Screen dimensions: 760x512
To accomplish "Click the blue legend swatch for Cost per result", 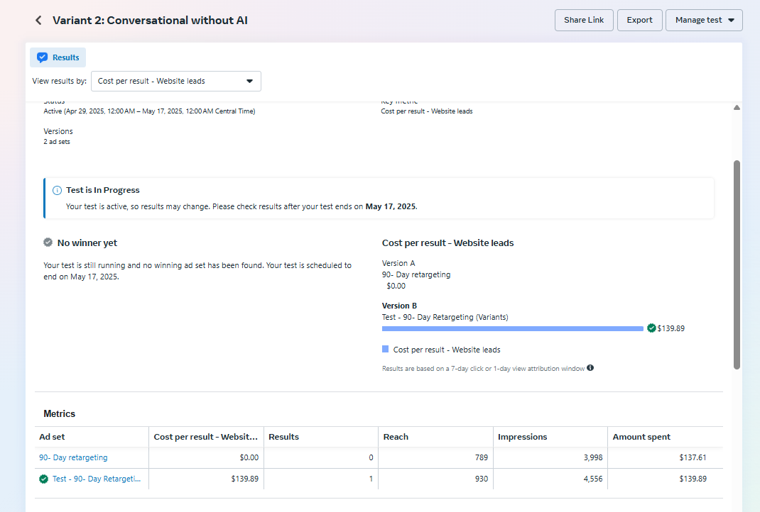I will pyautogui.click(x=386, y=349).
